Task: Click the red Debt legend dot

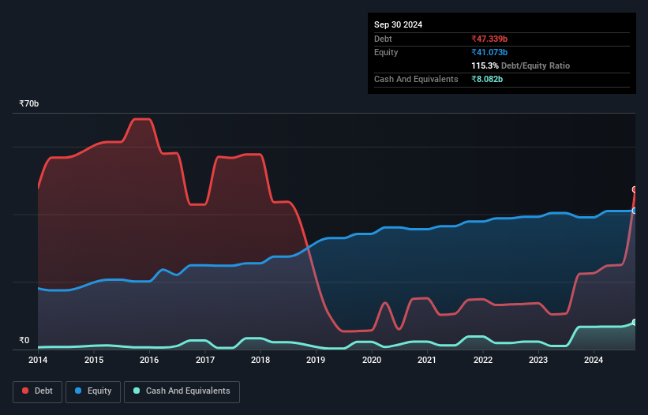Action: 25,391
